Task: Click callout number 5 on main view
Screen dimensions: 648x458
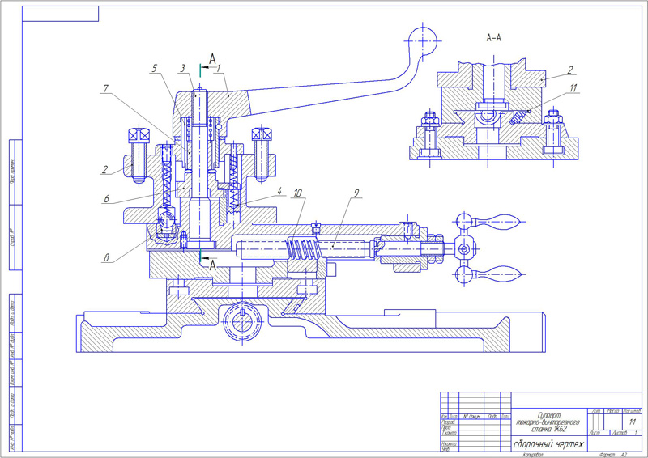Action: 154,68
